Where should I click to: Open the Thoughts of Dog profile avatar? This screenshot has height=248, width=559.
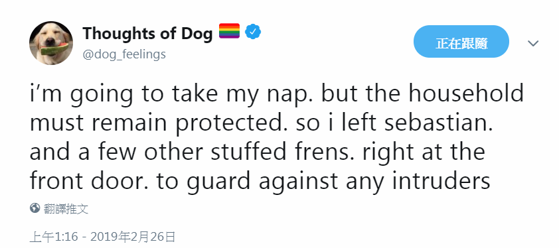[51, 43]
